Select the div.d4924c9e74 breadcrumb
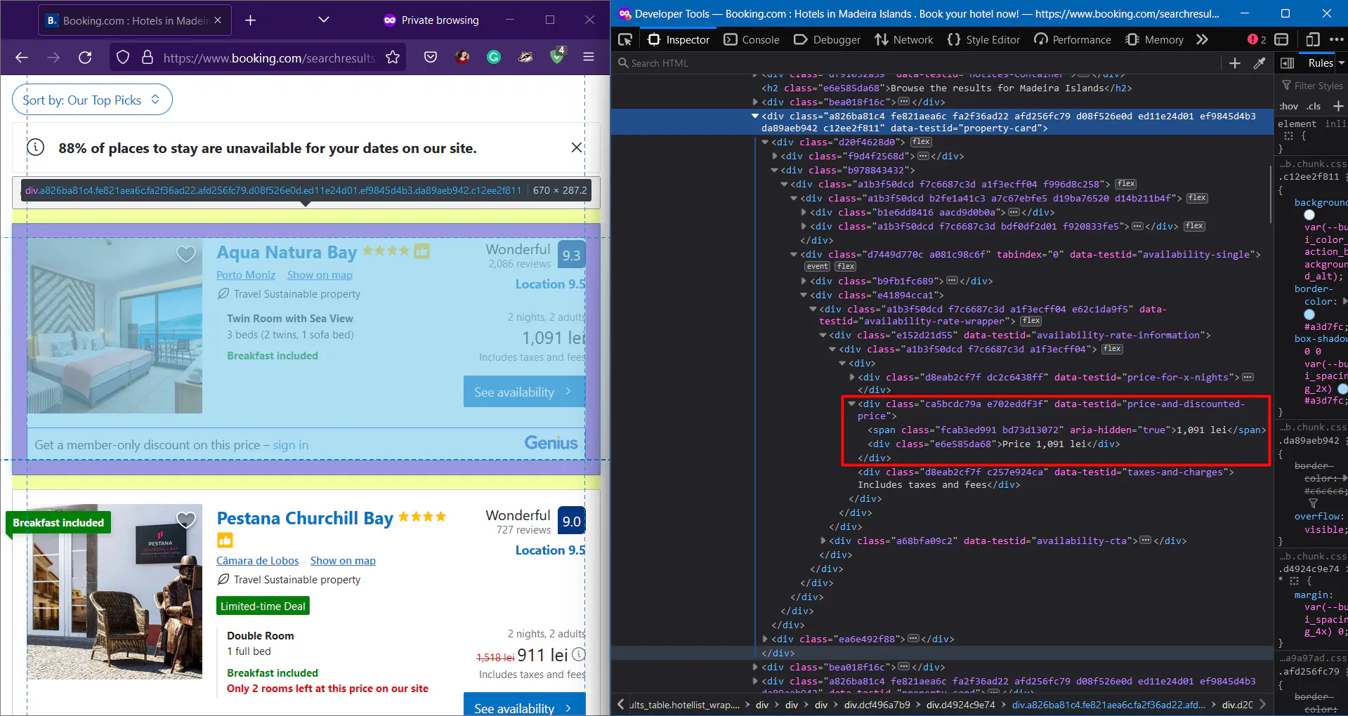The image size is (1348, 716). [x=960, y=705]
